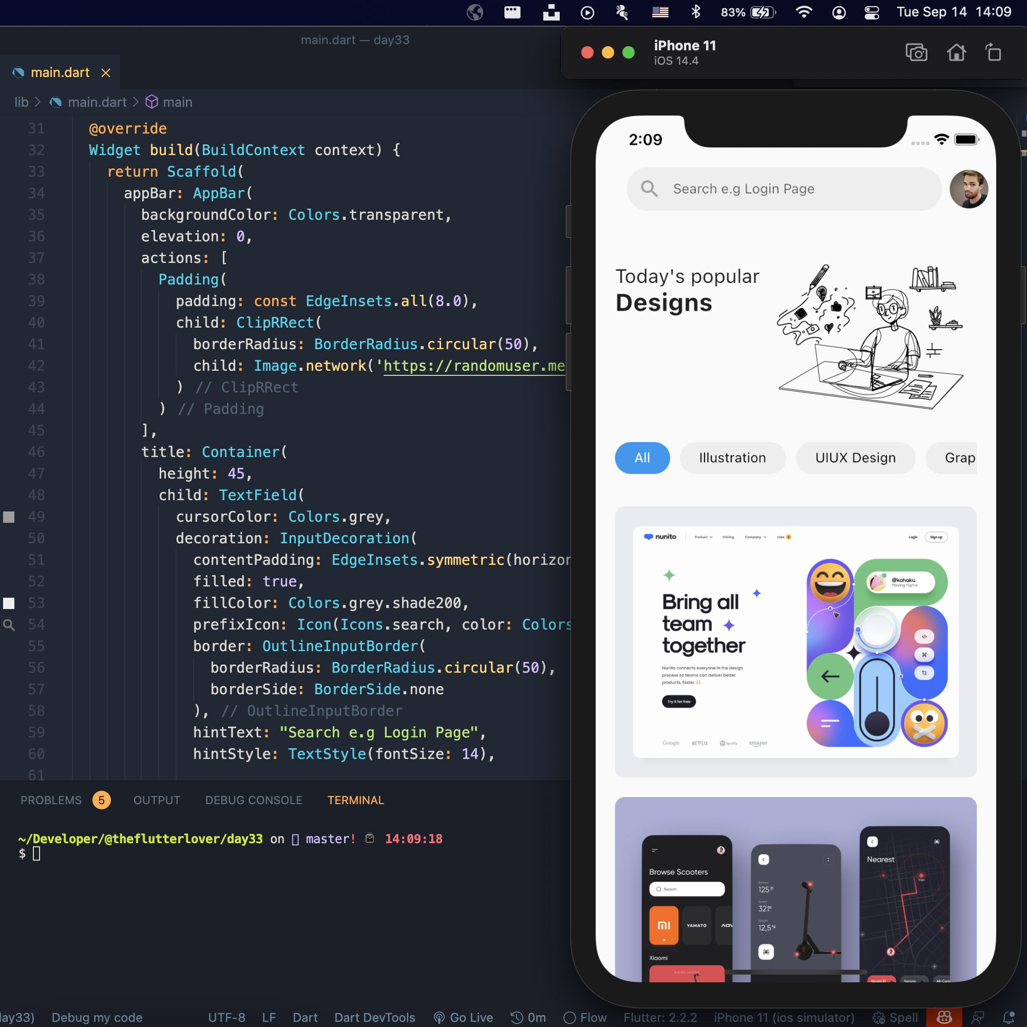Image resolution: width=1027 pixels, height=1027 pixels.
Task: Toggle Spell checker in the status bar
Action: click(x=895, y=1017)
